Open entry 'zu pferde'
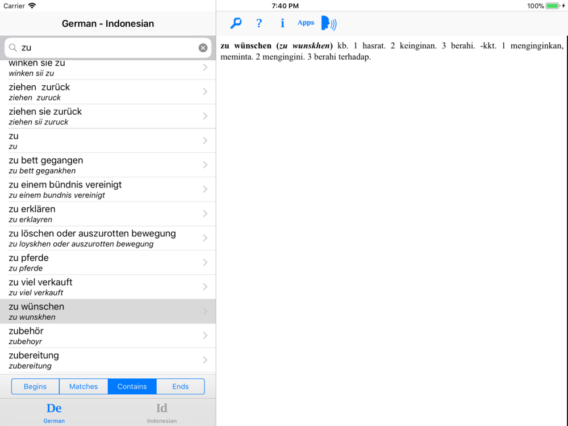This screenshot has width=568, height=426. pos(108,262)
